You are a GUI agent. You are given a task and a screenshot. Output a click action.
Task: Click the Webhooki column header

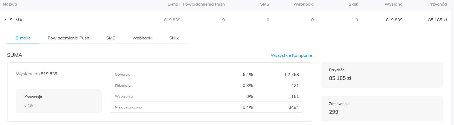pos(303,4)
